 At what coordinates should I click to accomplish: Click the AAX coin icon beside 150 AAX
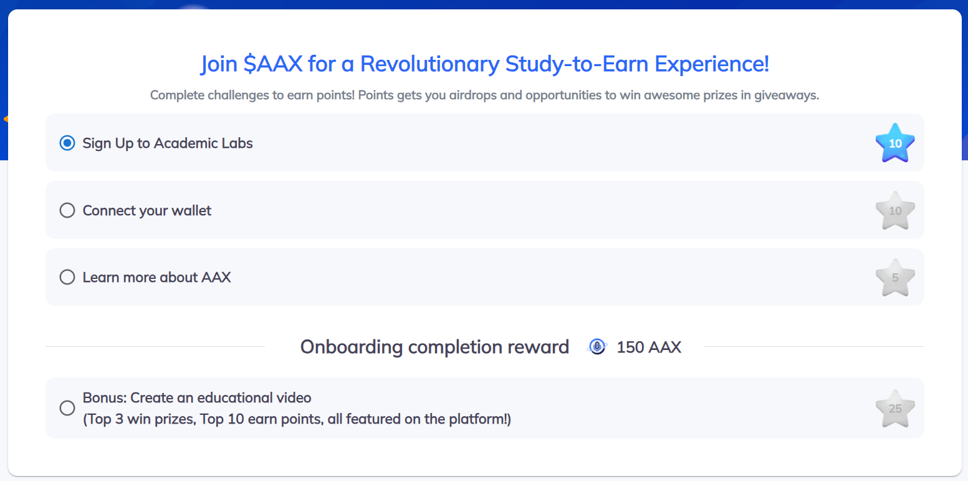(x=597, y=346)
